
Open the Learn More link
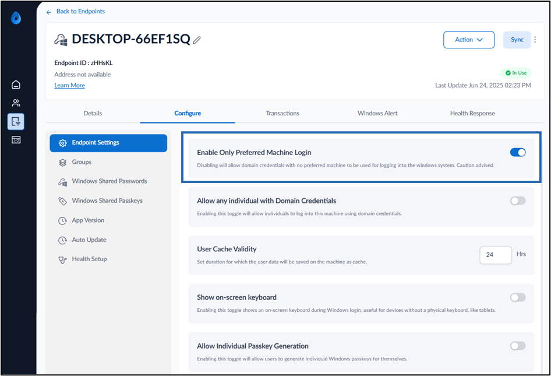(69, 86)
